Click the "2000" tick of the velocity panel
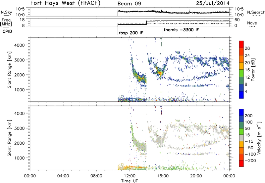 pyautogui.click(x=20, y=143)
